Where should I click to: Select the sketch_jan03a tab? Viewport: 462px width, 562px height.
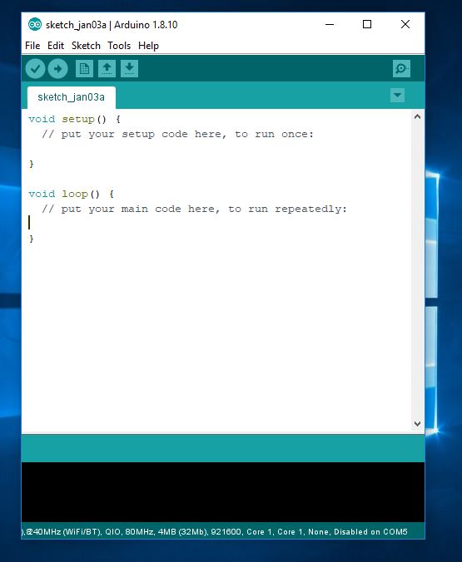[x=72, y=97]
